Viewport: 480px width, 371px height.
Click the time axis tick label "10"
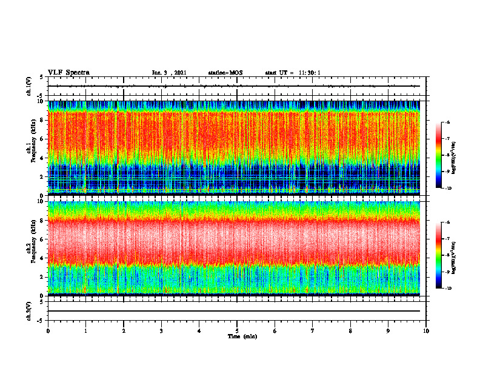[x=426, y=331]
